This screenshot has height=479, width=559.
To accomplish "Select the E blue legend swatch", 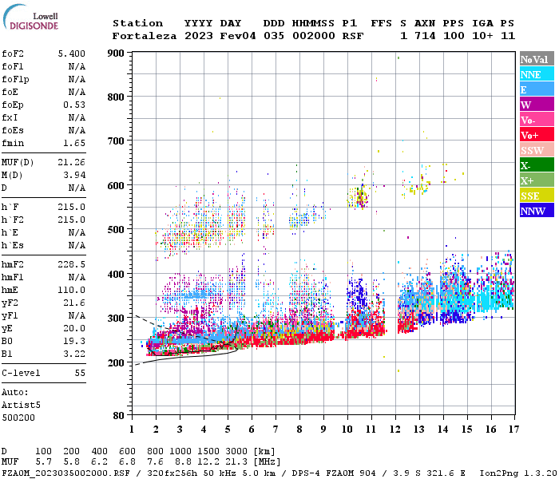I will [537, 89].
